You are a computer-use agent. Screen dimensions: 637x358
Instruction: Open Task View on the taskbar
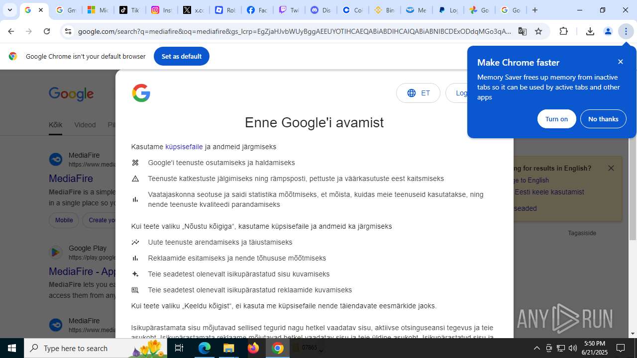point(180,348)
